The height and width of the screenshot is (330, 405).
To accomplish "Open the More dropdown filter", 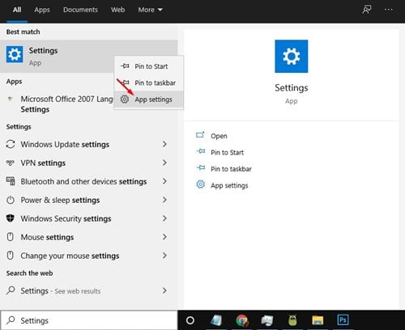I will 150,10.
